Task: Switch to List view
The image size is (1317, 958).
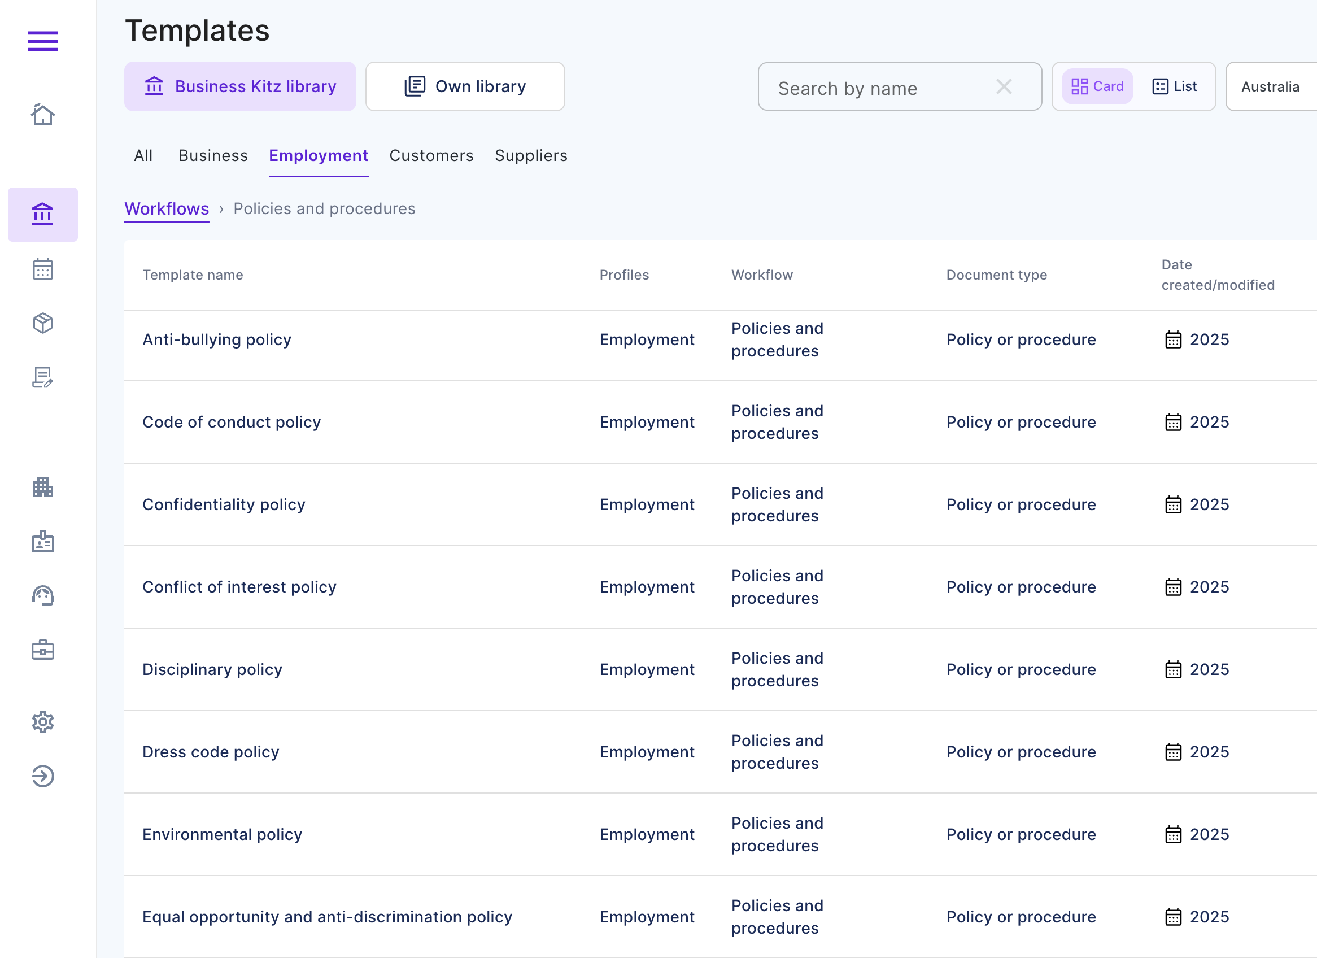Action: [x=1174, y=86]
